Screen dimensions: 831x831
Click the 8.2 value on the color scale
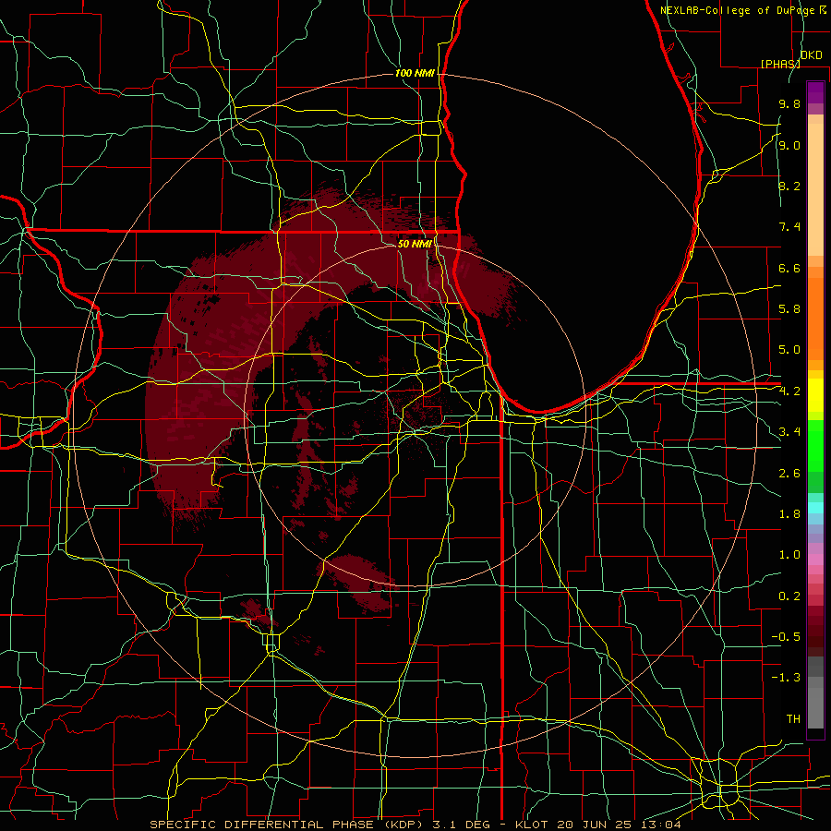(789, 186)
